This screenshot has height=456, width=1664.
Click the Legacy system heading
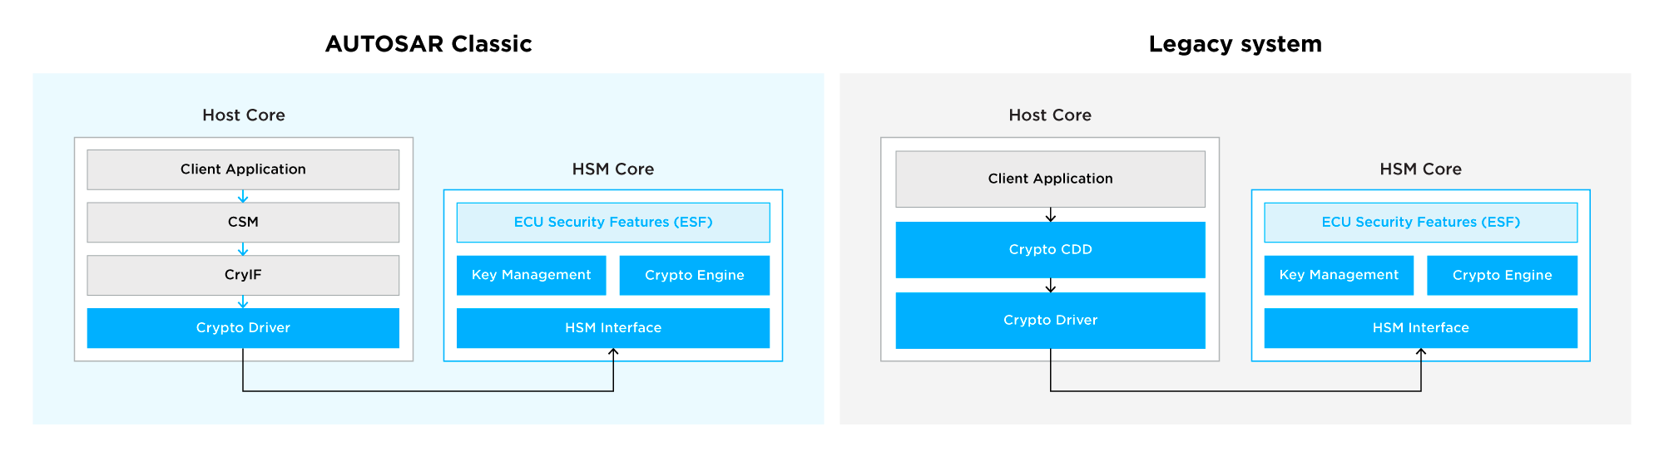(1235, 44)
